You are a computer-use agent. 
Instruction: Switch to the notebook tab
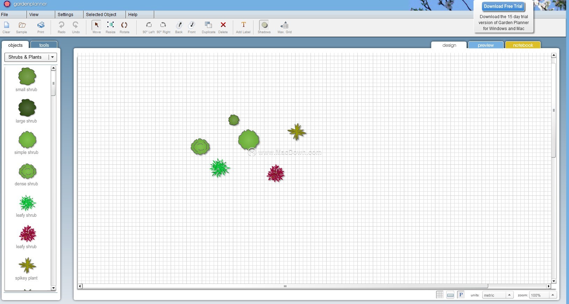click(x=523, y=45)
